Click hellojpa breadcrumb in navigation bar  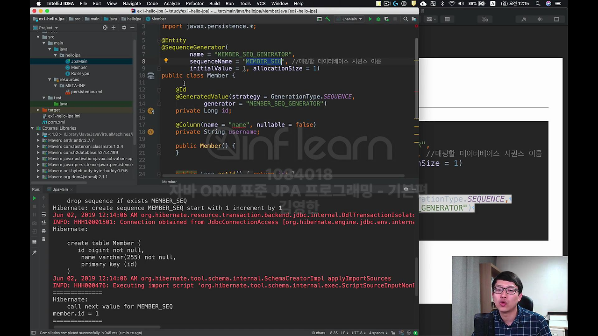[x=131, y=19]
